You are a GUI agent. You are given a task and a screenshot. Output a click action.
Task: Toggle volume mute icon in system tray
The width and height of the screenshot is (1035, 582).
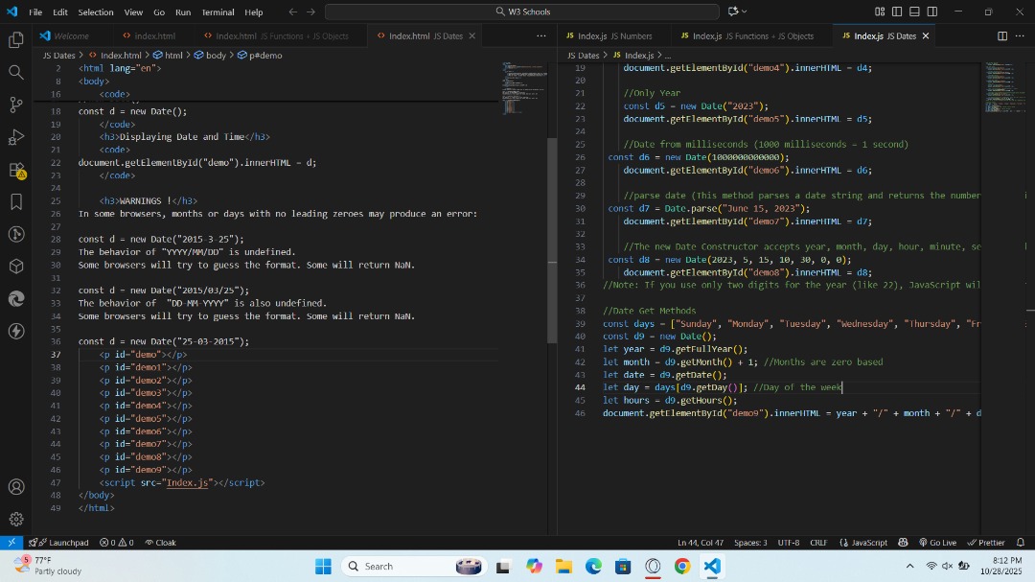click(947, 566)
